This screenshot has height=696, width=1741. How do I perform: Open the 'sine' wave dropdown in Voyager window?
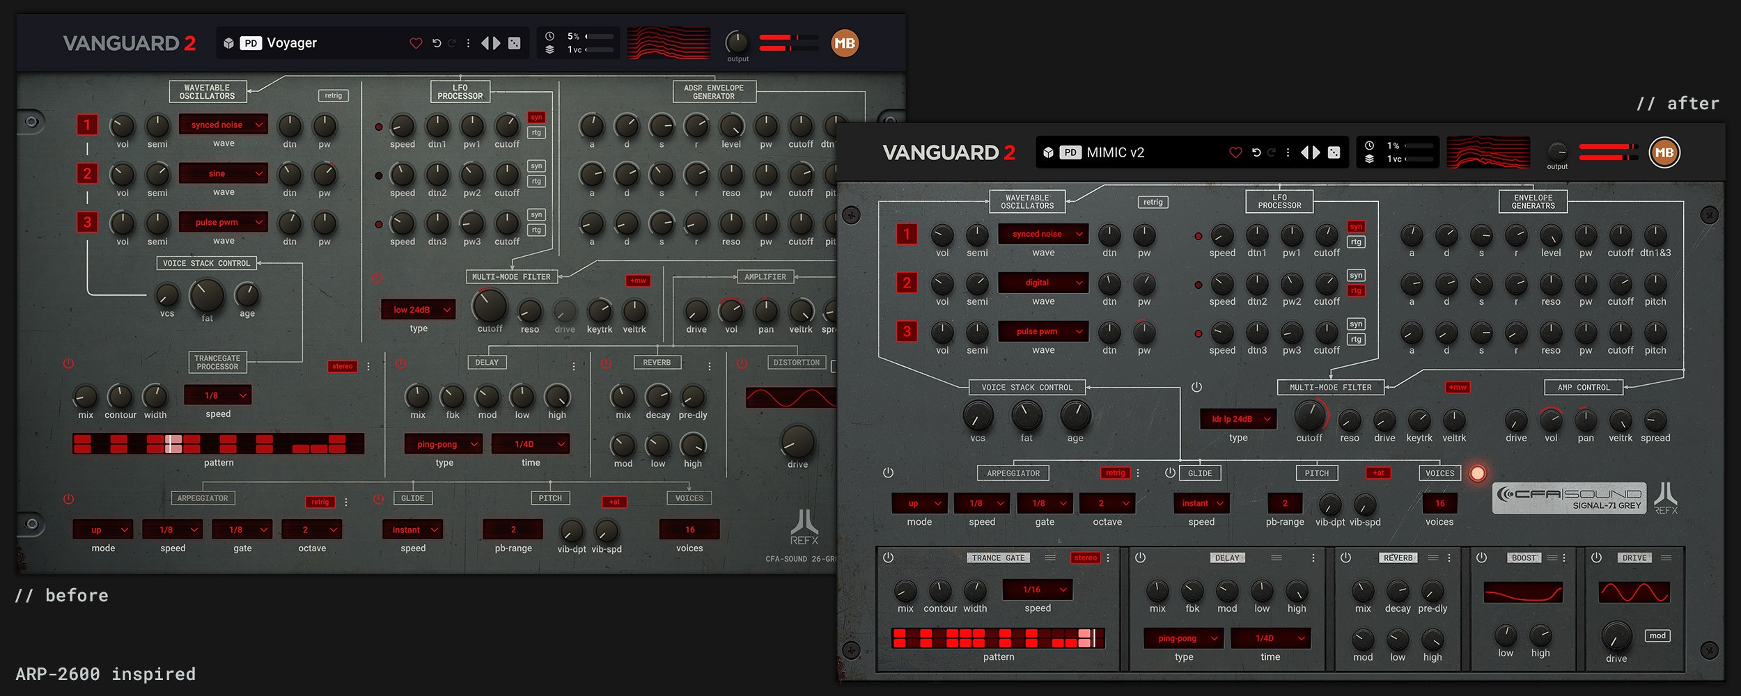pyautogui.click(x=224, y=173)
